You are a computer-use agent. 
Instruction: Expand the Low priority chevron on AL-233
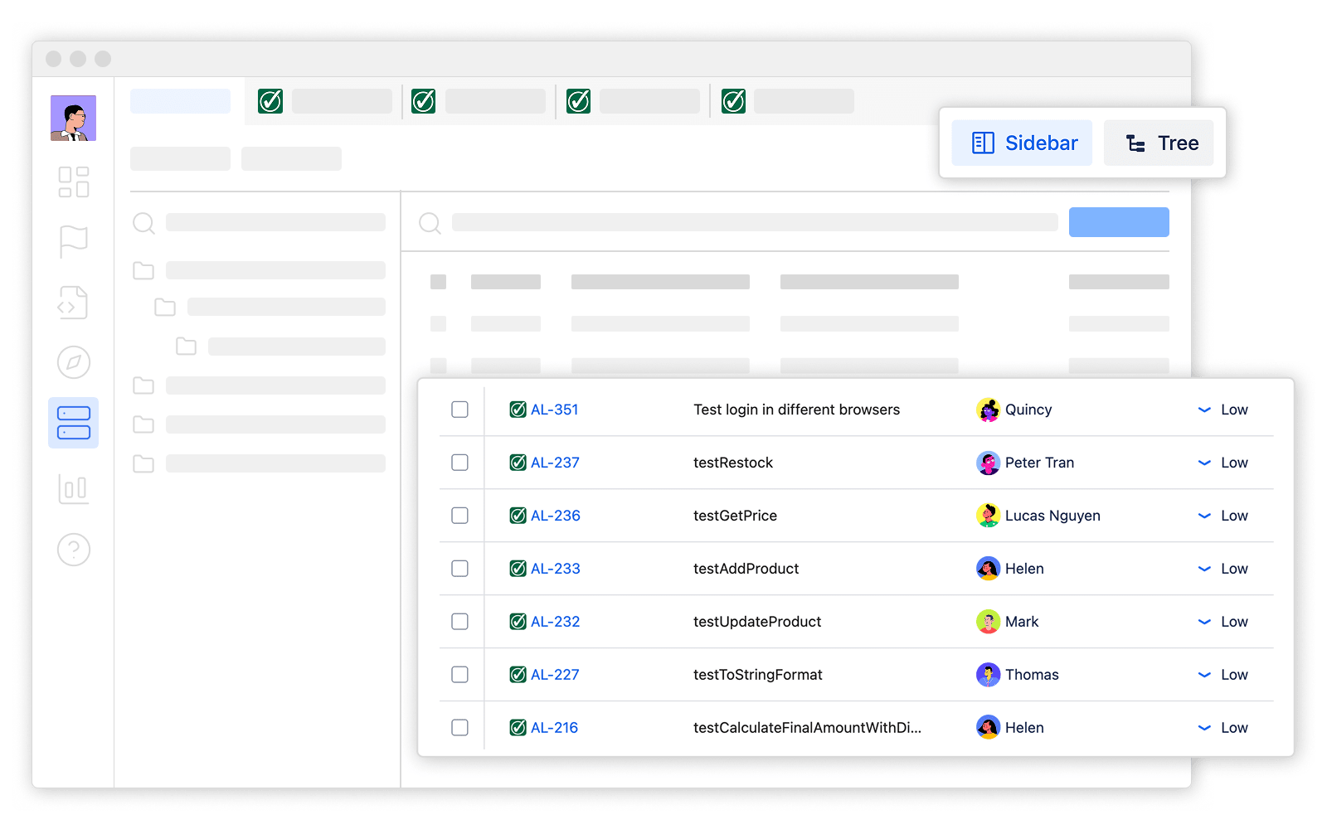click(1204, 569)
